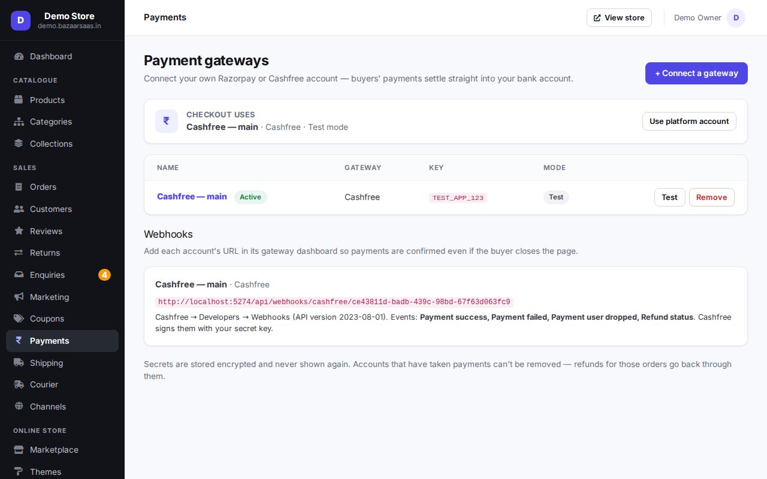The height and width of the screenshot is (479, 767).
Task: Click the Test mode badge in table
Action: click(x=556, y=197)
